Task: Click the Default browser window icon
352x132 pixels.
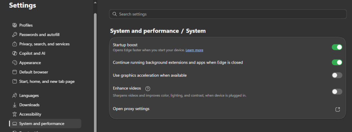Action: click(14, 72)
